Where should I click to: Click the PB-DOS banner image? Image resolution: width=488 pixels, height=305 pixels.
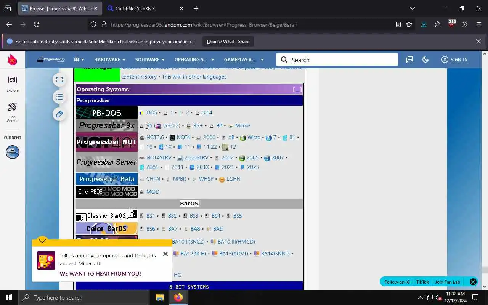pyautogui.click(x=107, y=112)
